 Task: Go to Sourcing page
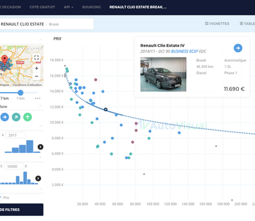(91, 7)
